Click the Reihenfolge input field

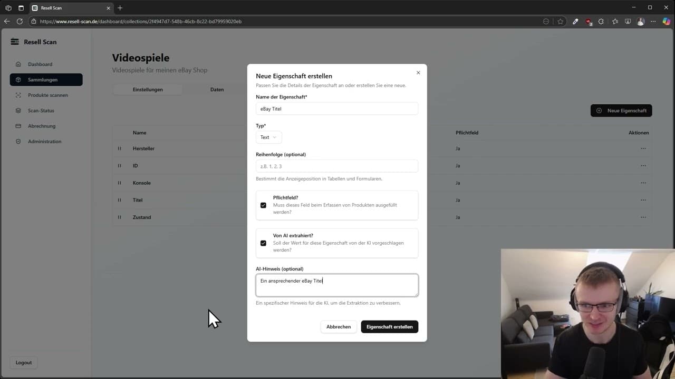click(x=336, y=166)
